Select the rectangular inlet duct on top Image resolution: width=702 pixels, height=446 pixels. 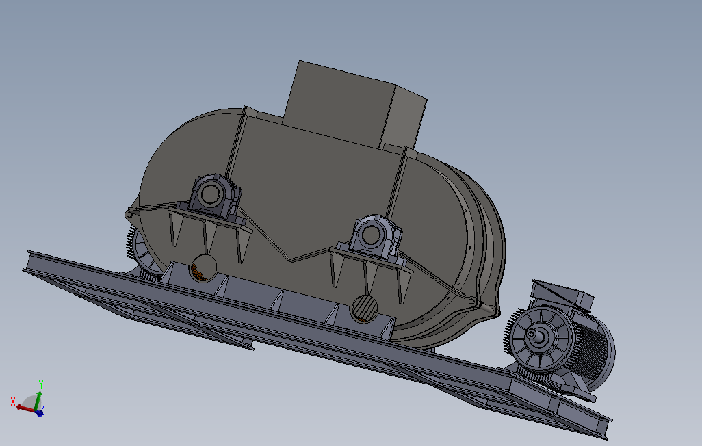pyautogui.click(x=354, y=105)
